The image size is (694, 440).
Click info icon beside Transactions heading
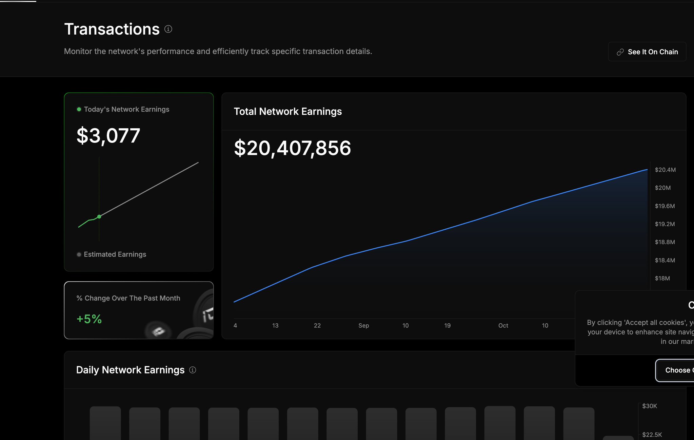168,29
